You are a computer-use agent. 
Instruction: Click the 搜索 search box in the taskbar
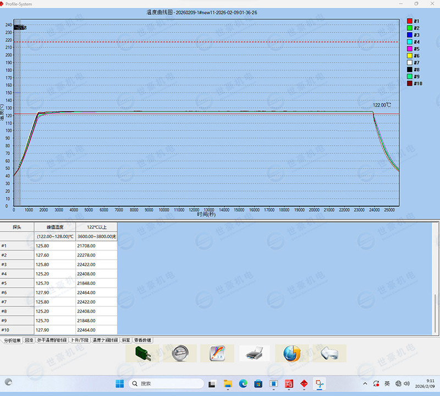coord(162,384)
